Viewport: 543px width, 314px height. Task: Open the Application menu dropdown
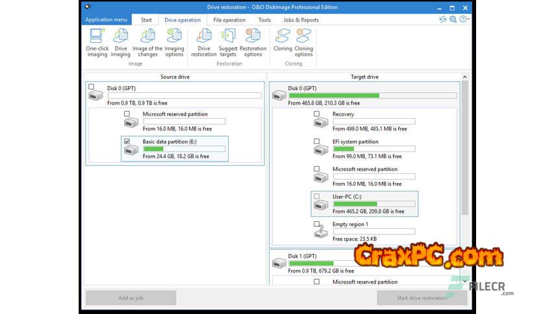tap(107, 19)
